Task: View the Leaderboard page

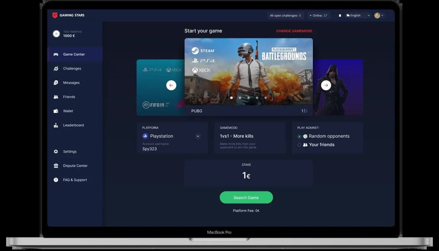Action: pos(73,125)
